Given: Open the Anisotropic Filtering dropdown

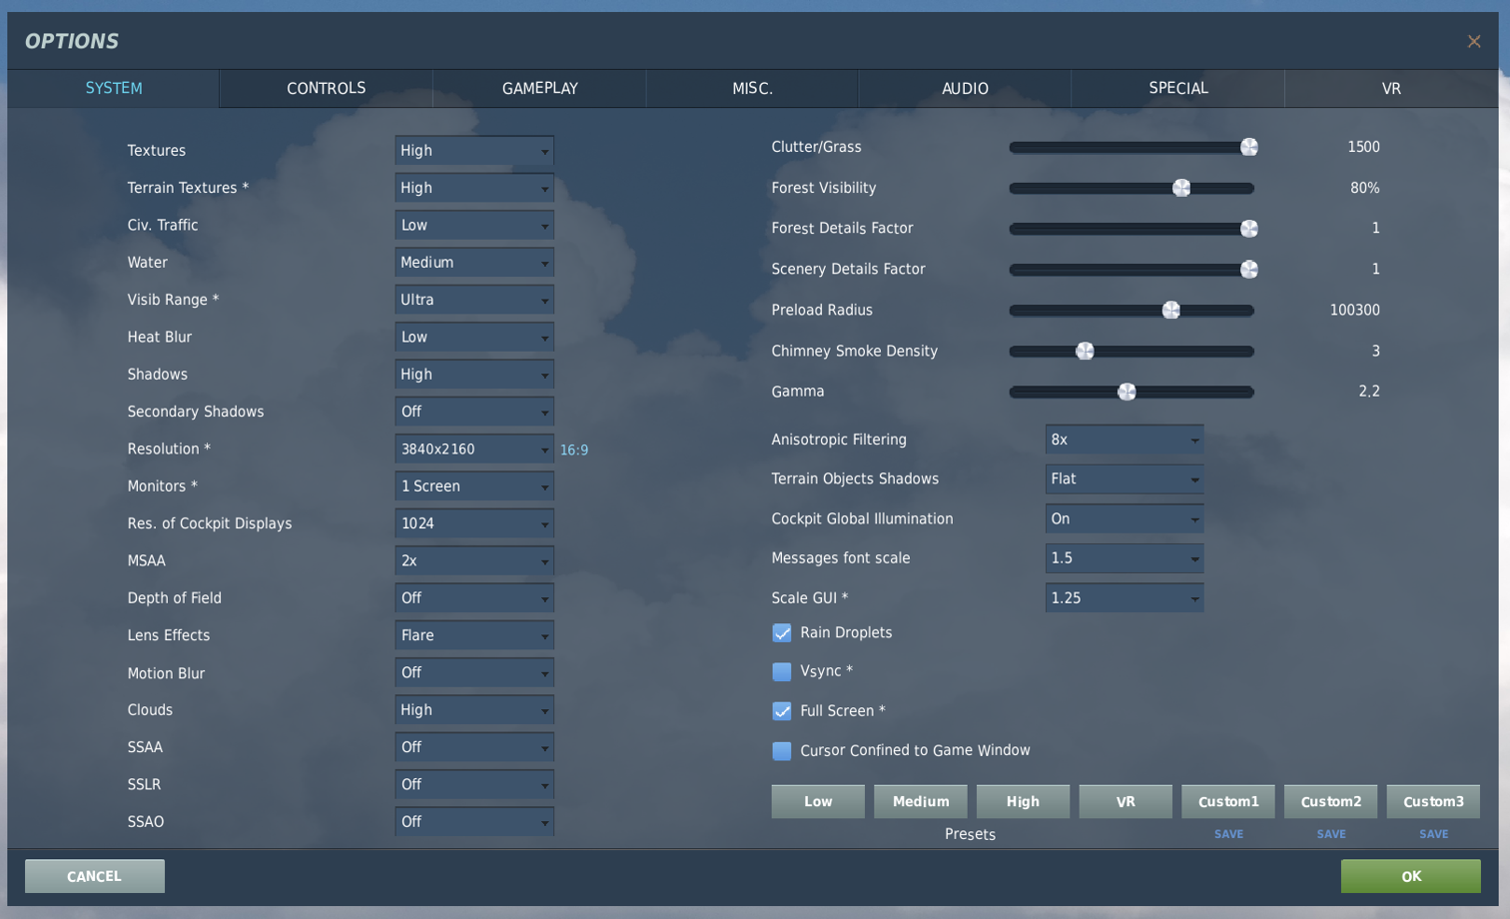Looking at the screenshot, I should click(x=1125, y=440).
